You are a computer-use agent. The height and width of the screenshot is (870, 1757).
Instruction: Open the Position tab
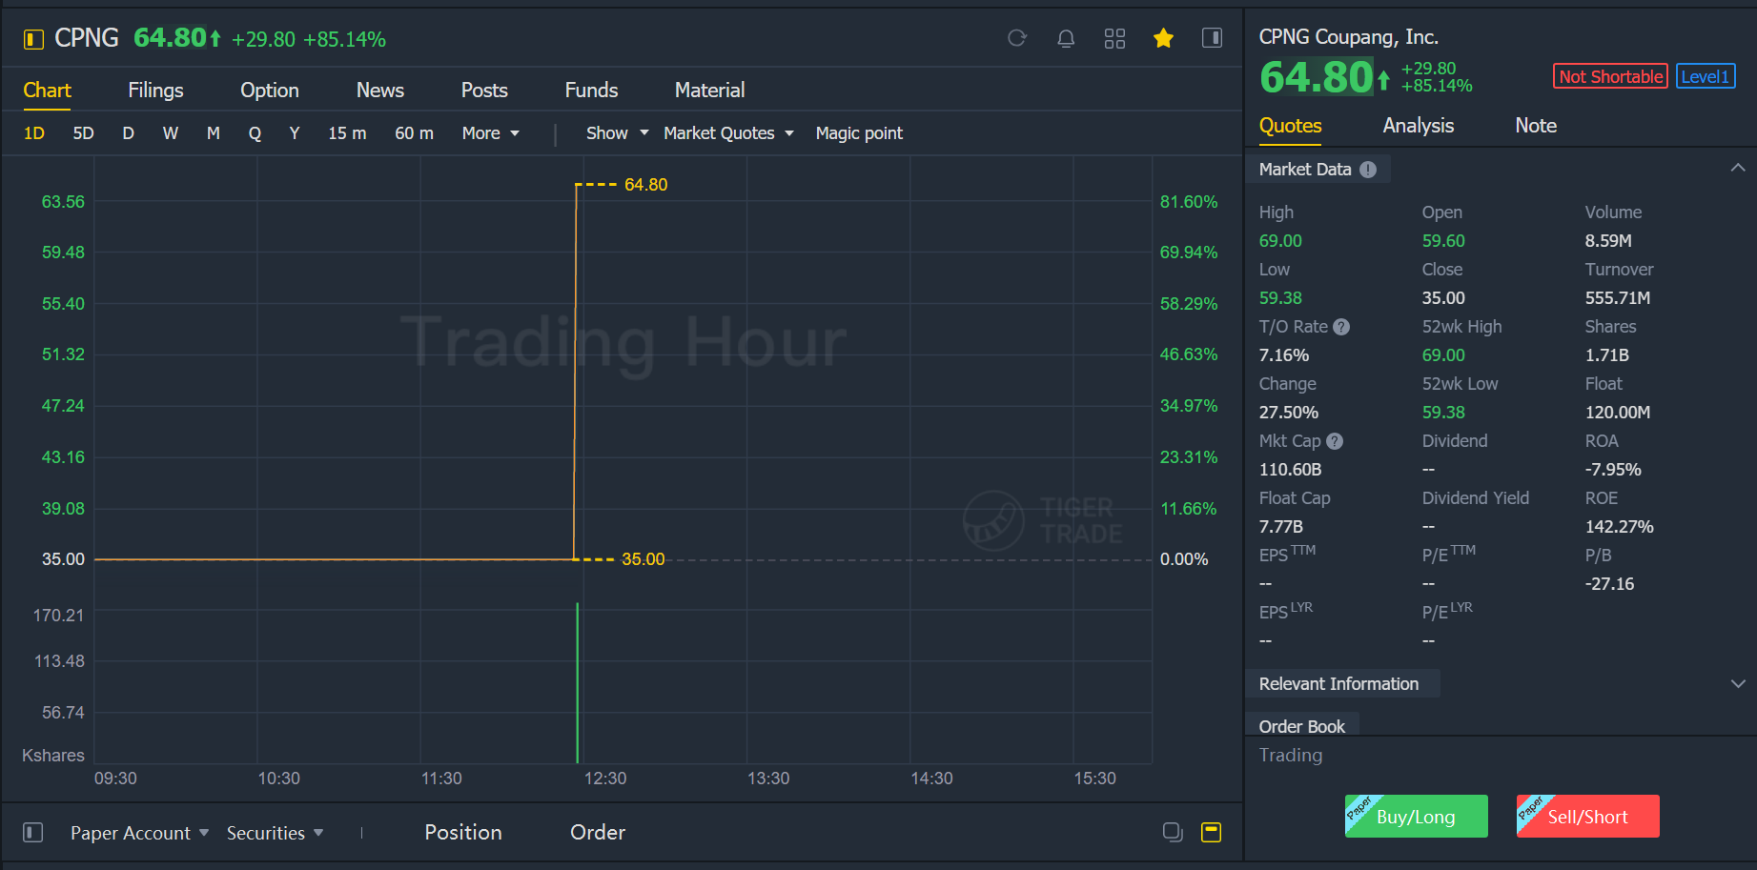[463, 833]
